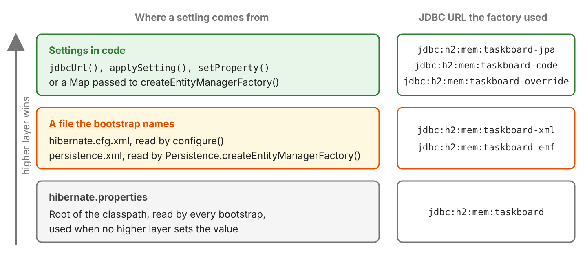Click the plain jdbc:h2:mem:taskboard URL
This screenshot has height=269, width=587.
pyautogui.click(x=486, y=212)
